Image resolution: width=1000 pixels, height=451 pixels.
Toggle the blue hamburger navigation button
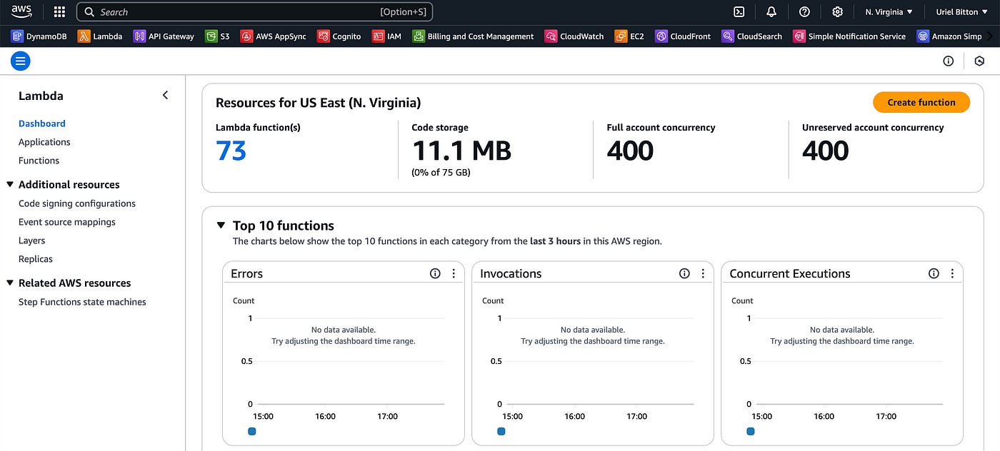click(x=21, y=61)
